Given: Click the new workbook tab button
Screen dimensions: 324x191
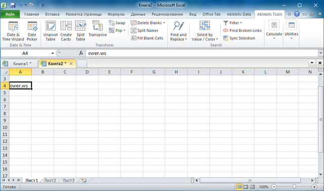Looking at the screenshot, I should click(x=82, y=63).
